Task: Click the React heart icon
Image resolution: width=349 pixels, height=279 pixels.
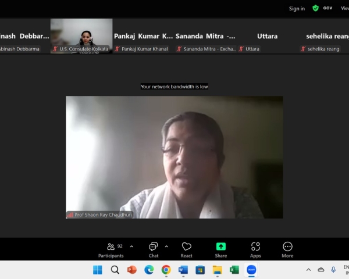Action: pos(186,249)
